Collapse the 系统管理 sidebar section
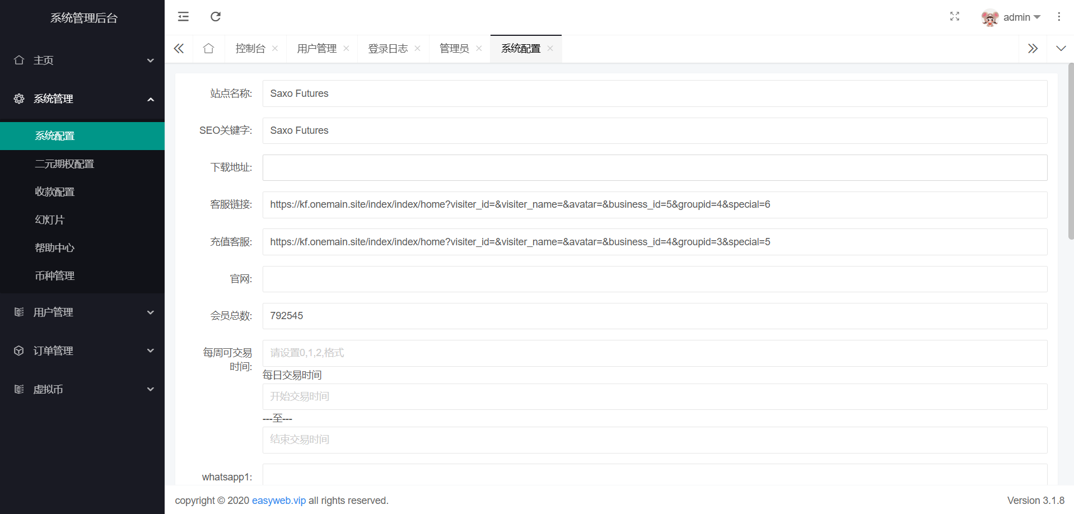Screen dimensions: 1074x514 click(82, 99)
